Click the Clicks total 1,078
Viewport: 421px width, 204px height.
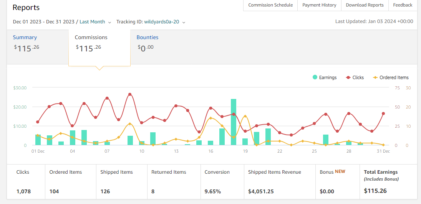point(24,191)
